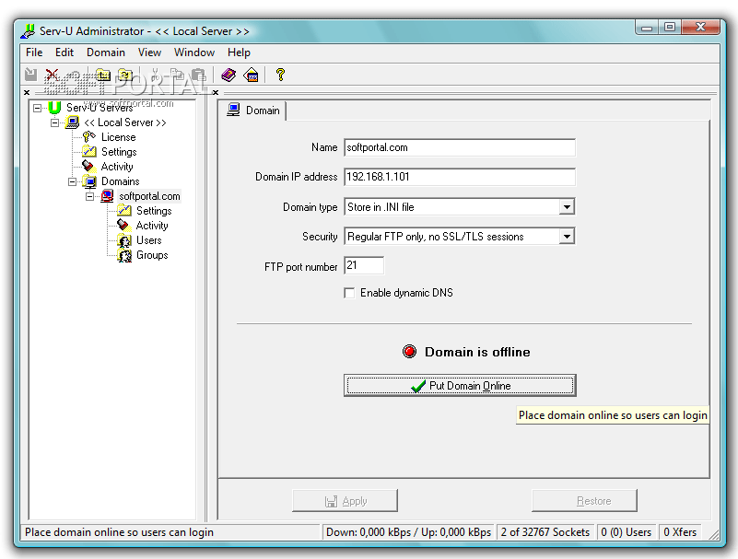Select '<< Local Server >>' tree label

[x=125, y=122]
